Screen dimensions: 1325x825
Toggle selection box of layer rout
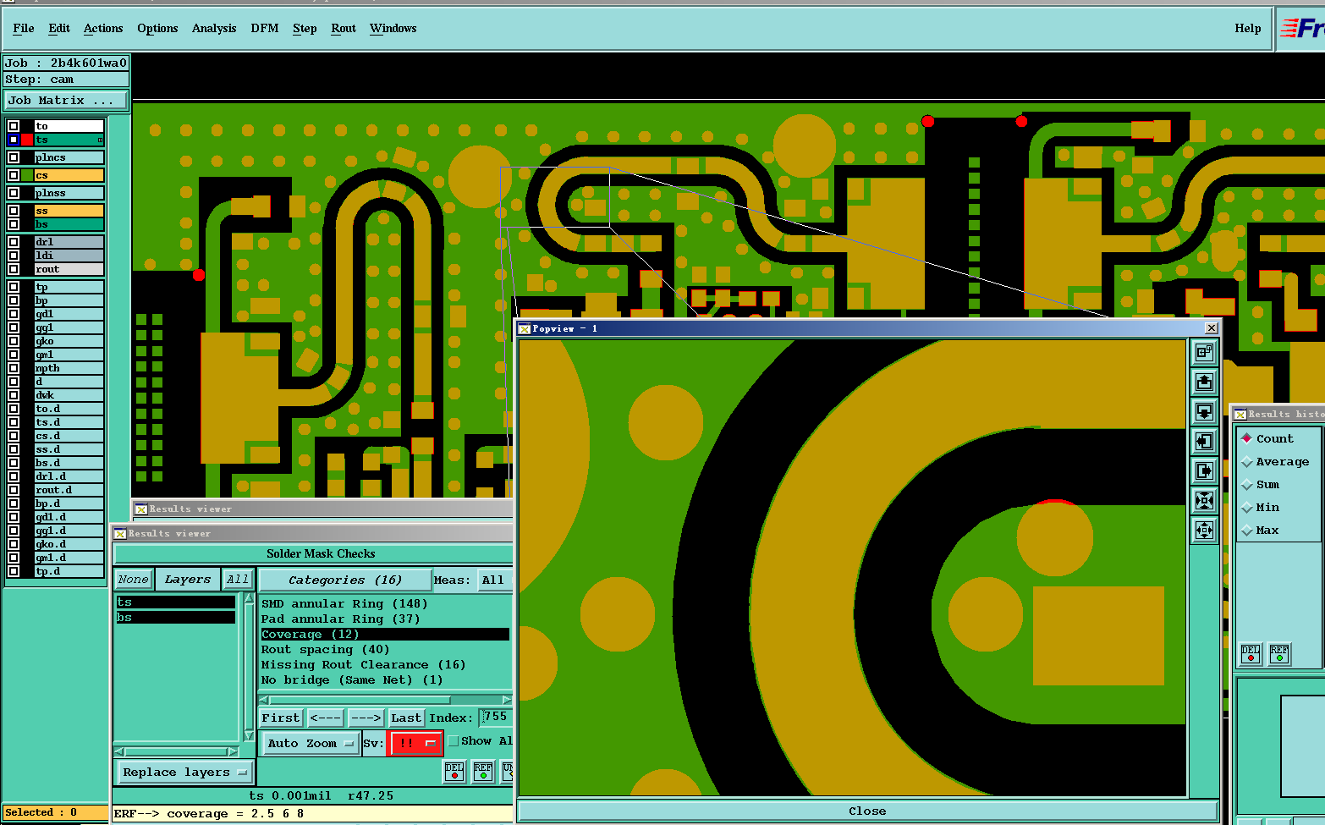tap(14, 269)
